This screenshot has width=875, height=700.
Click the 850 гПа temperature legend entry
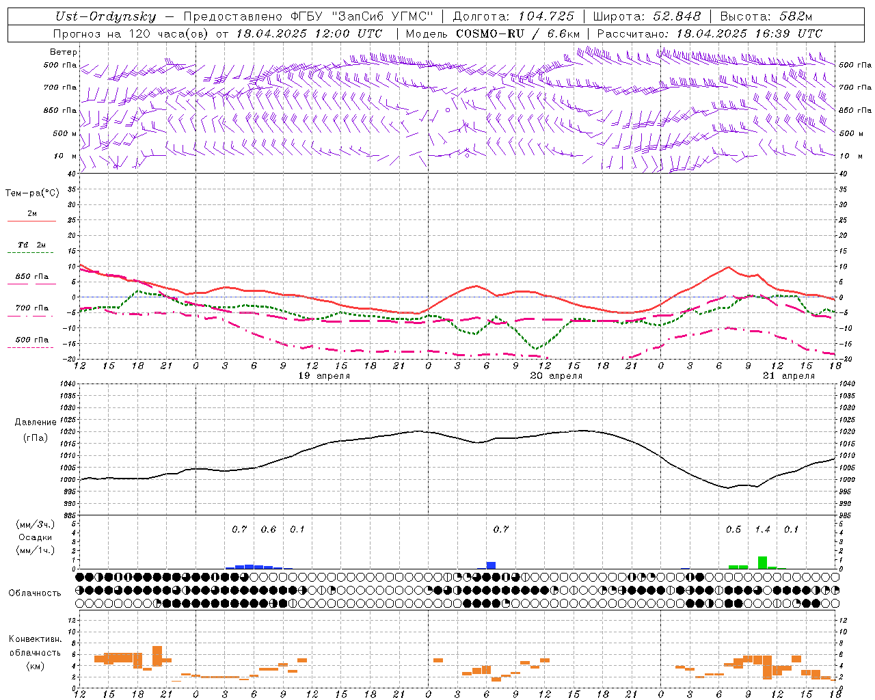click(x=31, y=277)
